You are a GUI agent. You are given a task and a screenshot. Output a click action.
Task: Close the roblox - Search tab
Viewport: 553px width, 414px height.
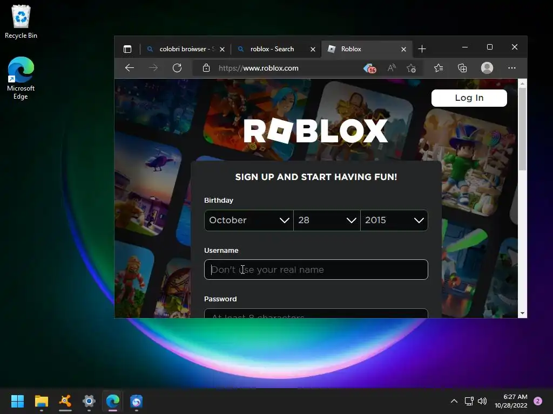point(313,49)
